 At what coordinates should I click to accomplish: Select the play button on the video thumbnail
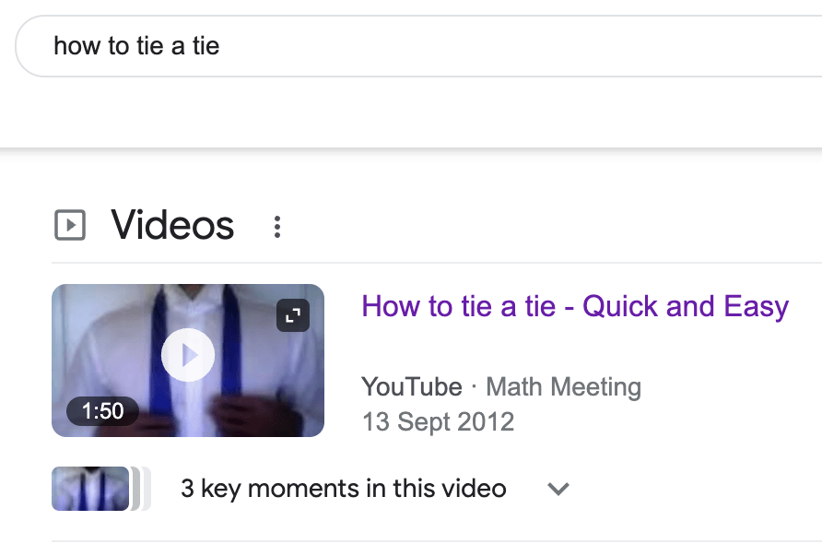pos(188,355)
